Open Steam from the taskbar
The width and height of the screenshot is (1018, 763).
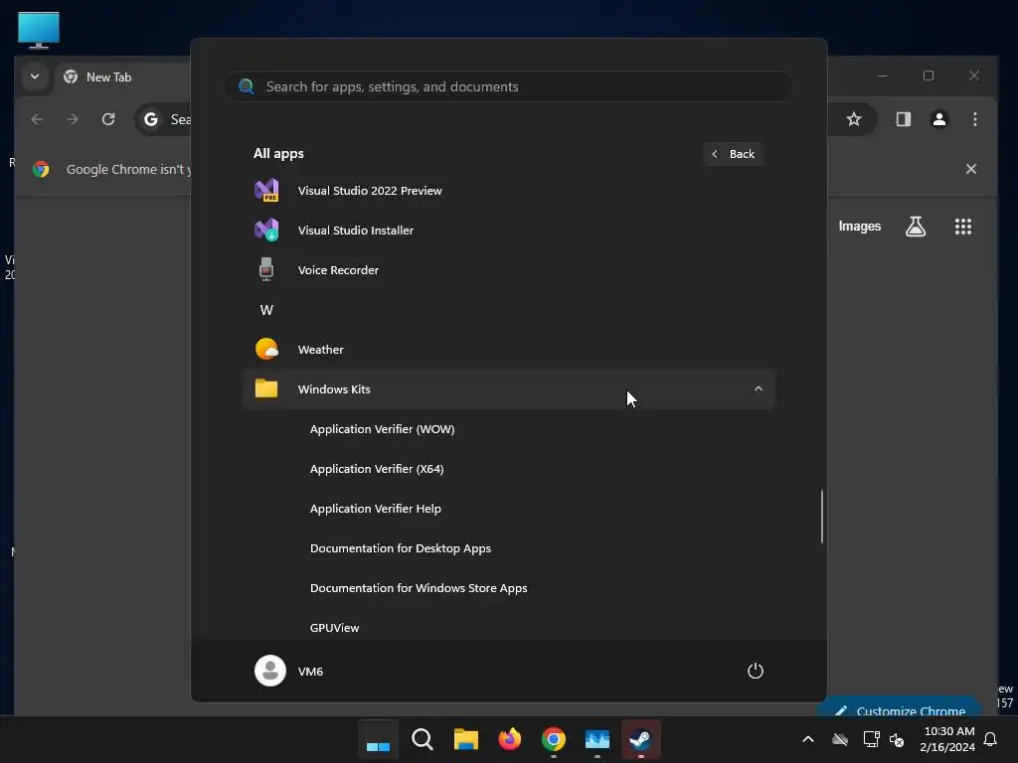[x=641, y=739]
